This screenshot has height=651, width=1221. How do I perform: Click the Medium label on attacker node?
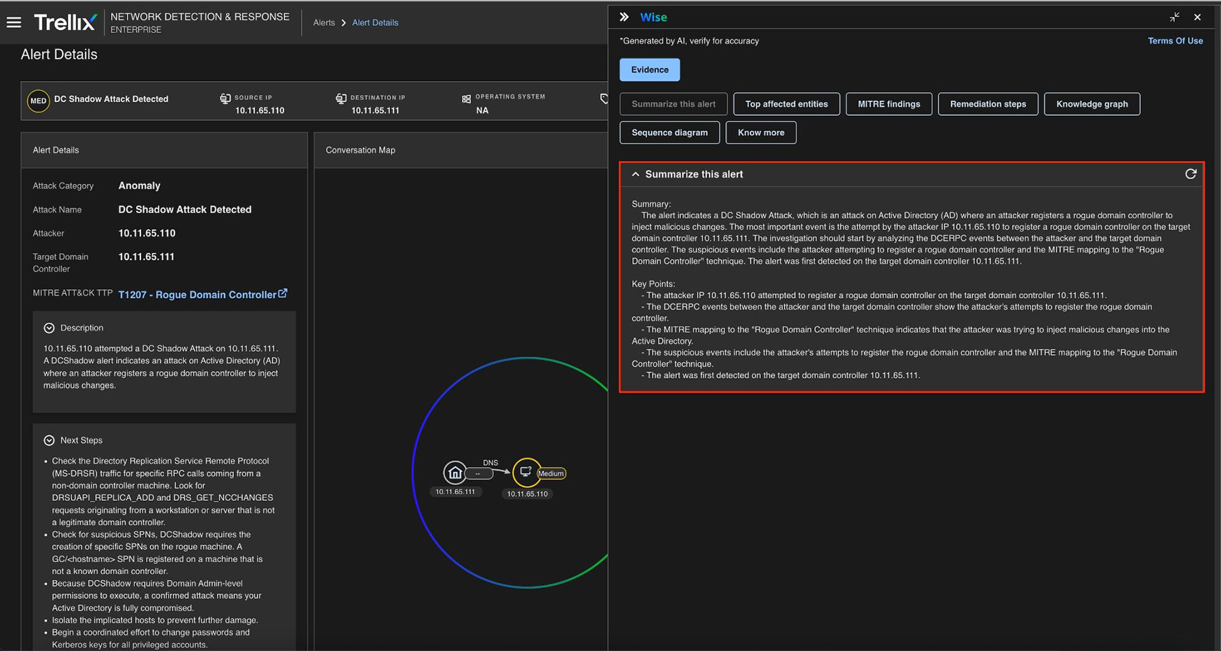coord(551,474)
